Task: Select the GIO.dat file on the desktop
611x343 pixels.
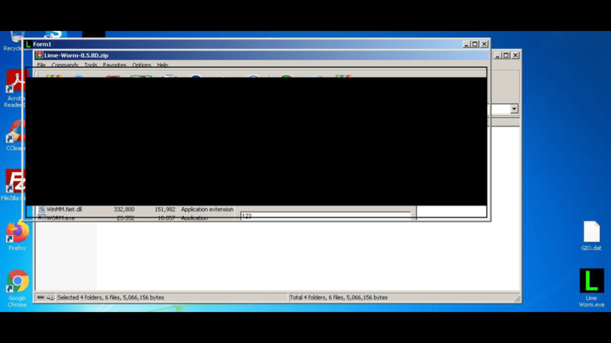Action: click(591, 236)
